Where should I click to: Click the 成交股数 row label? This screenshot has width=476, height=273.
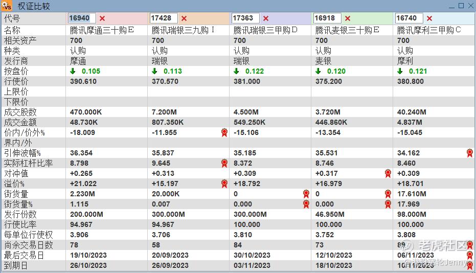pyautogui.click(x=20, y=112)
